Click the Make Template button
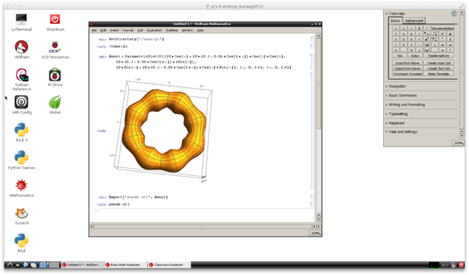Viewport: 469px width, 275px height. point(438,73)
